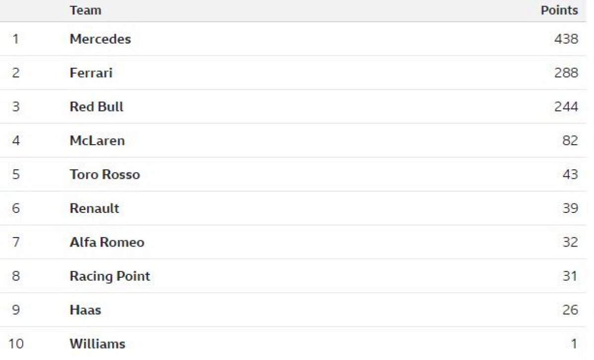Click the Points column header
Viewport: 594px width, 360px height.
[x=559, y=10]
